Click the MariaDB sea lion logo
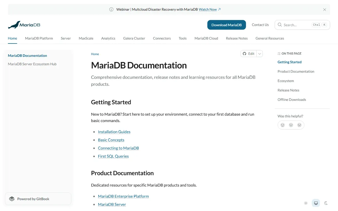 coord(24,25)
